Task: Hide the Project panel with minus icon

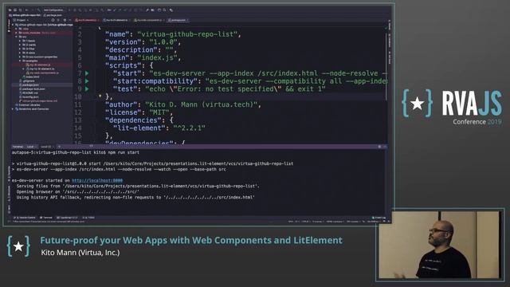Action: [x=70, y=20]
